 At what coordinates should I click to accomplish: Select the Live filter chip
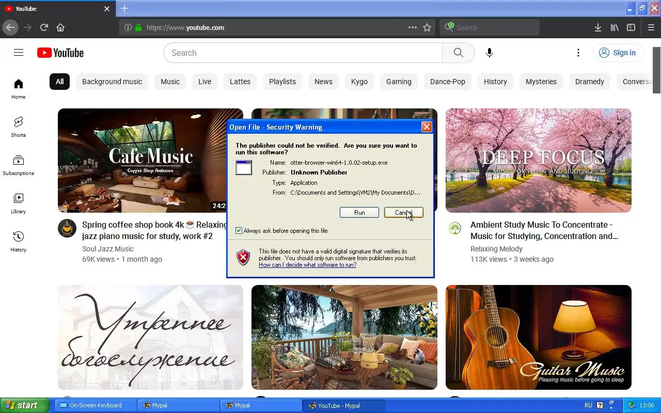click(204, 82)
